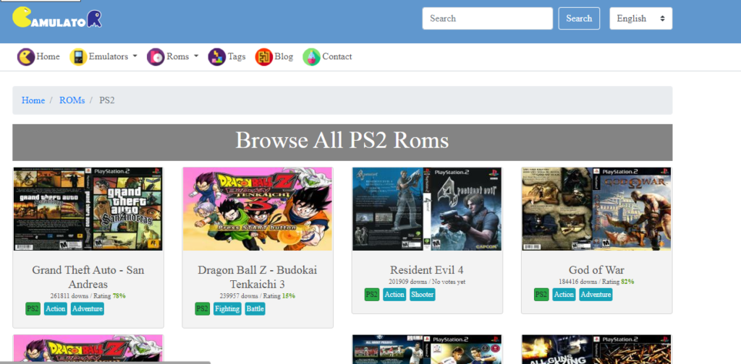
Task: Open the Tags page
Action: pyautogui.click(x=237, y=56)
